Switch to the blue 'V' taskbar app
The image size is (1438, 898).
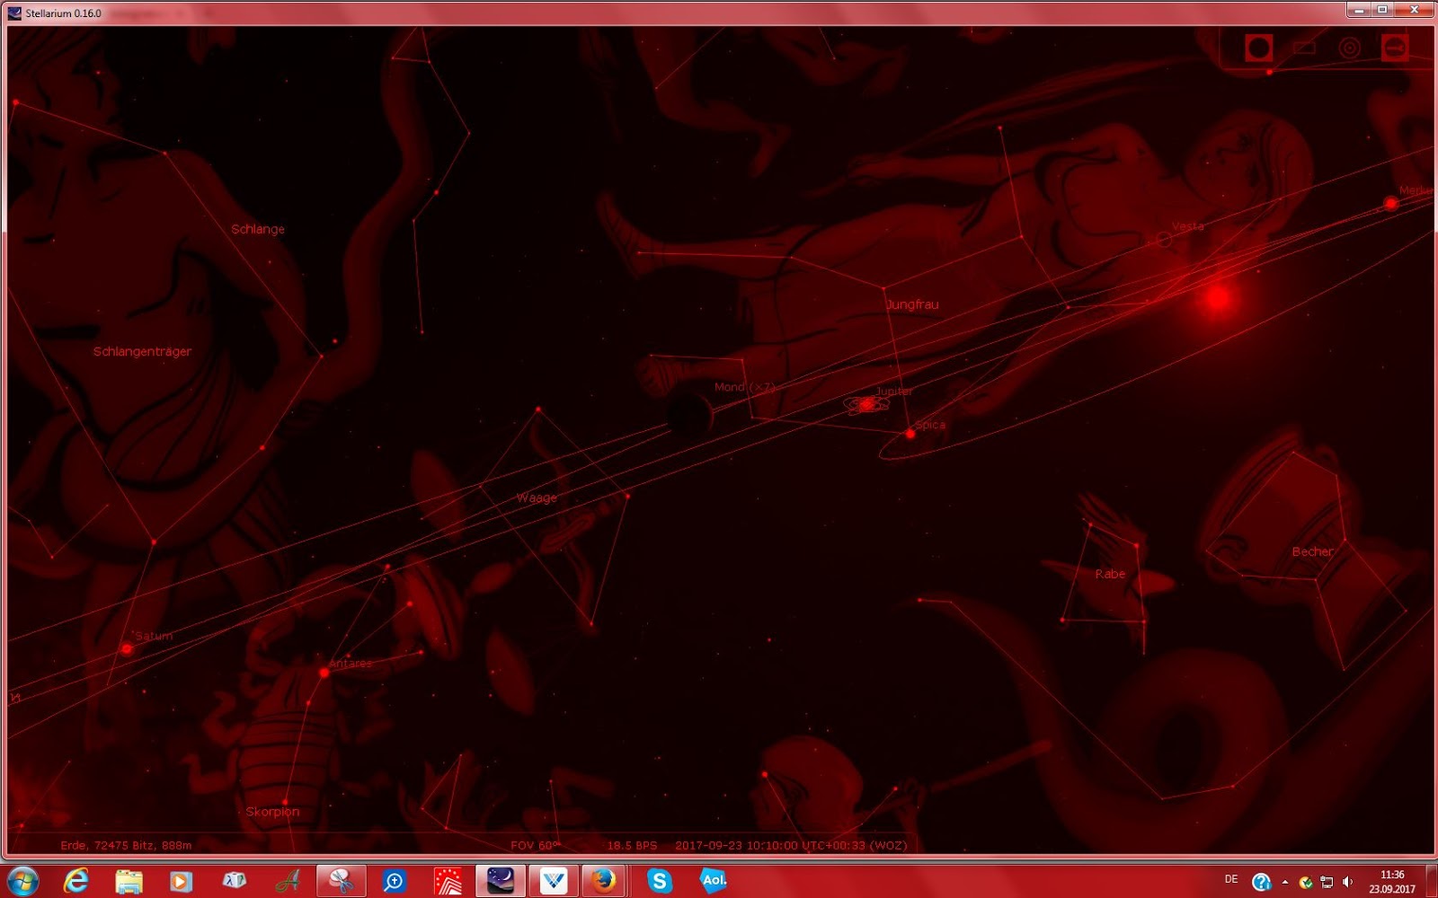click(x=553, y=881)
